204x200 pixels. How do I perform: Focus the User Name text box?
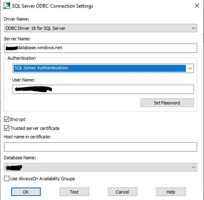coord(103,89)
